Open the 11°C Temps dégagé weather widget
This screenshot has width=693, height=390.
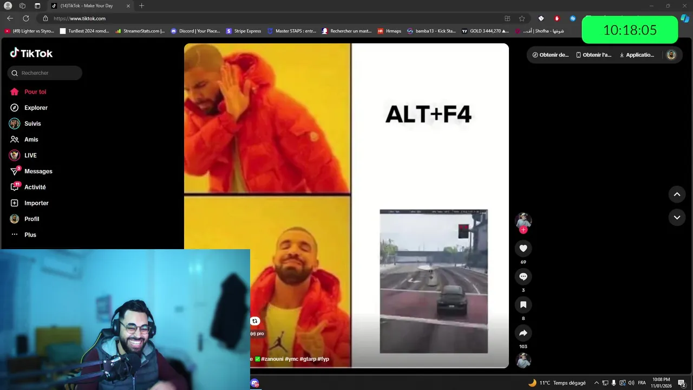557,383
